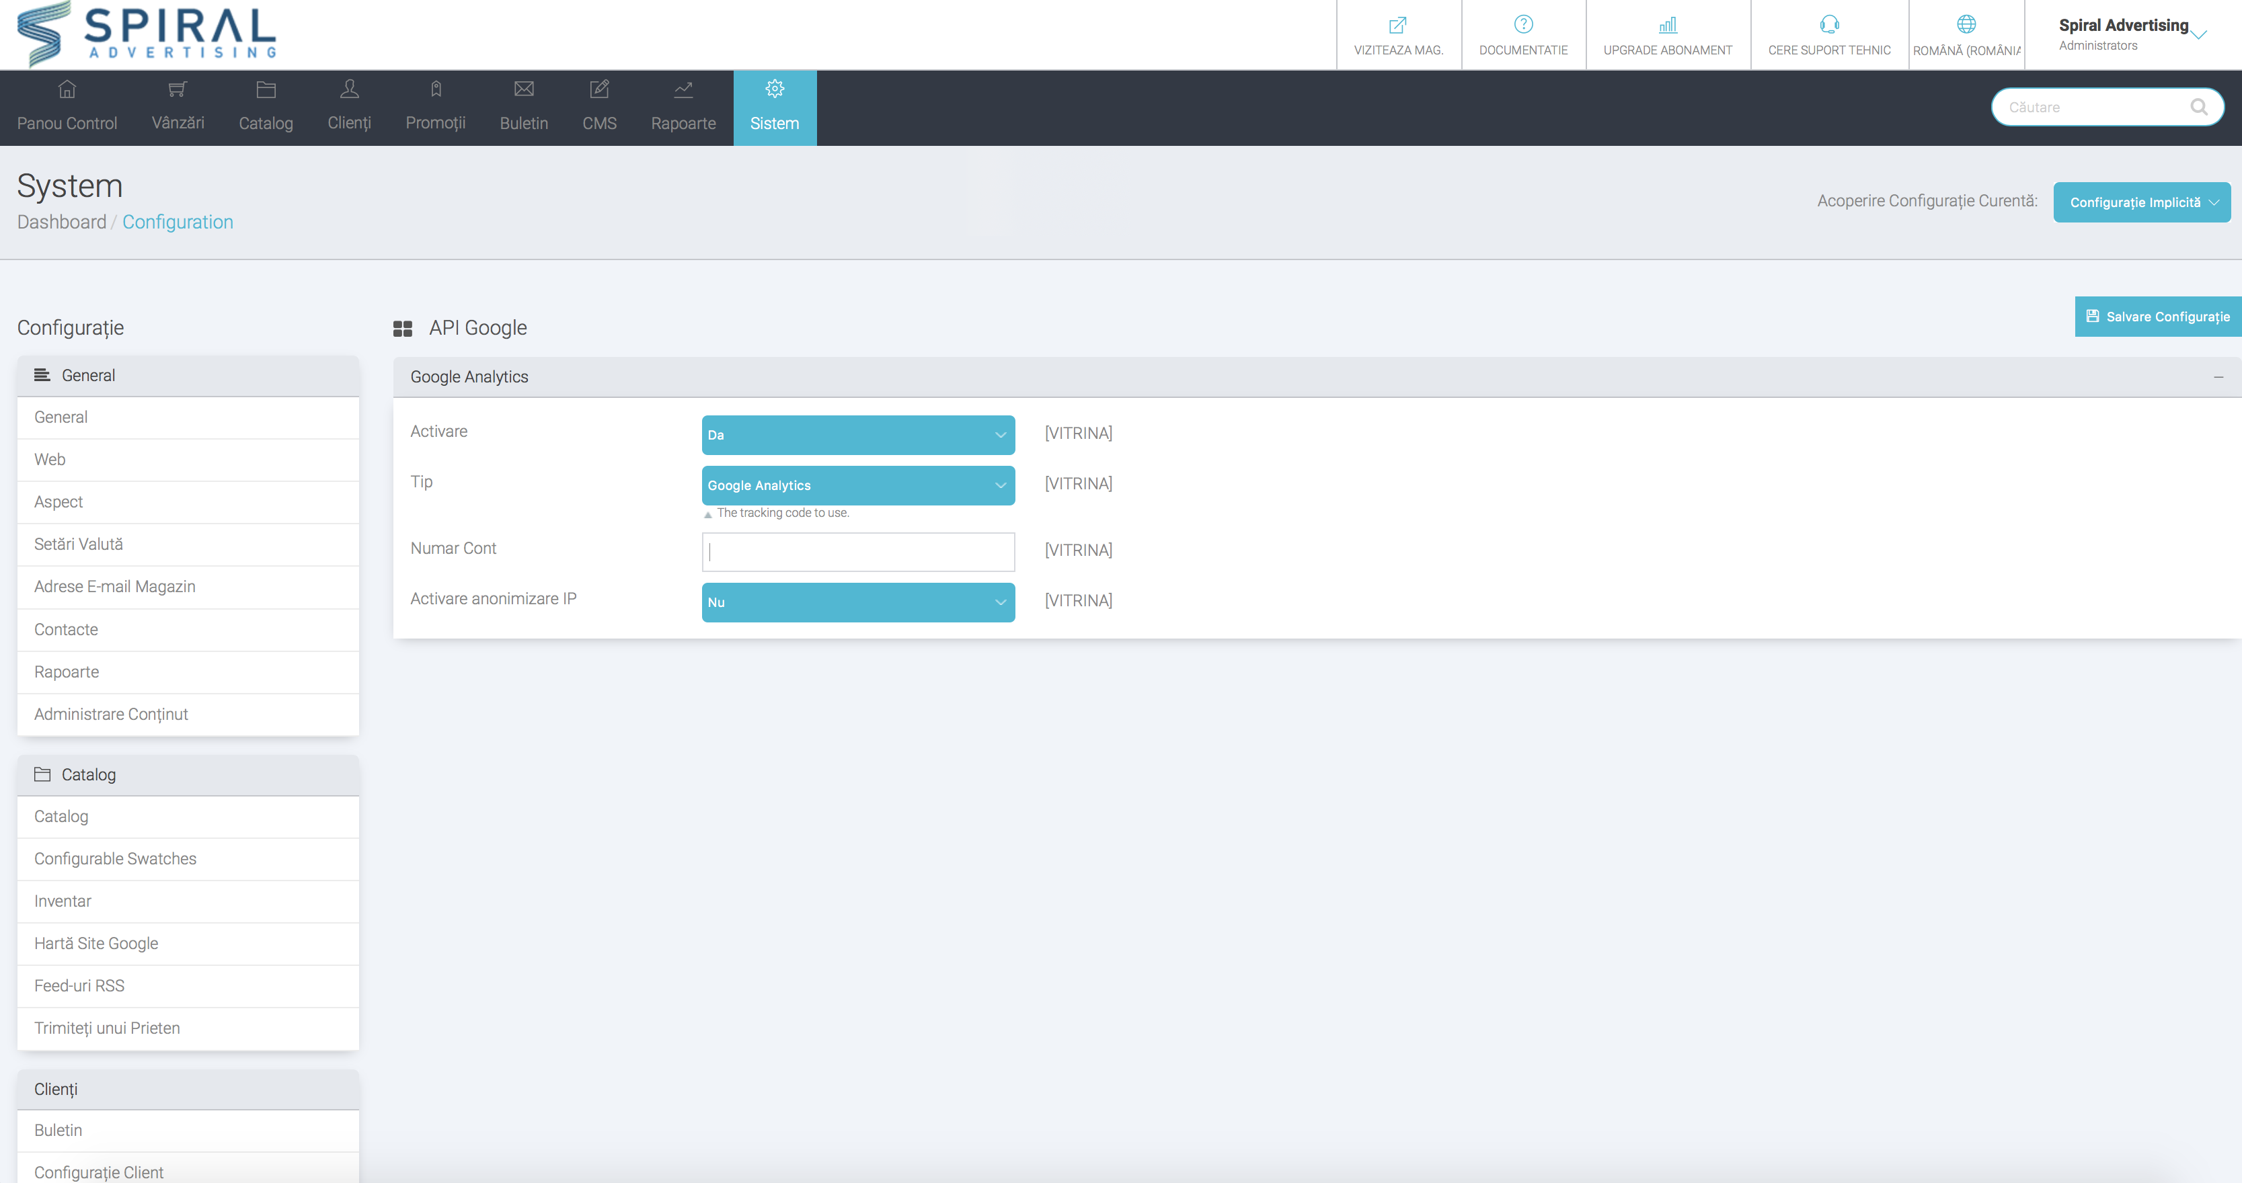Open VIZITEAZA MAG. link
This screenshot has width=2242, height=1183.
click(x=1398, y=35)
